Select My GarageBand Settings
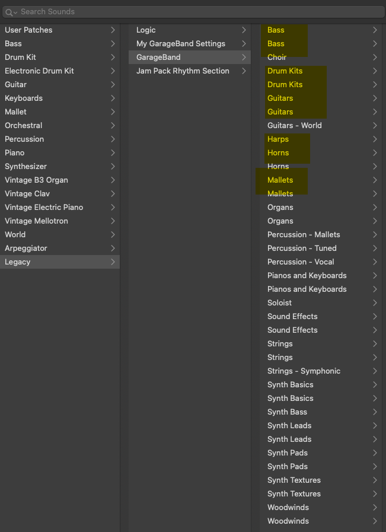 coord(190,43)
